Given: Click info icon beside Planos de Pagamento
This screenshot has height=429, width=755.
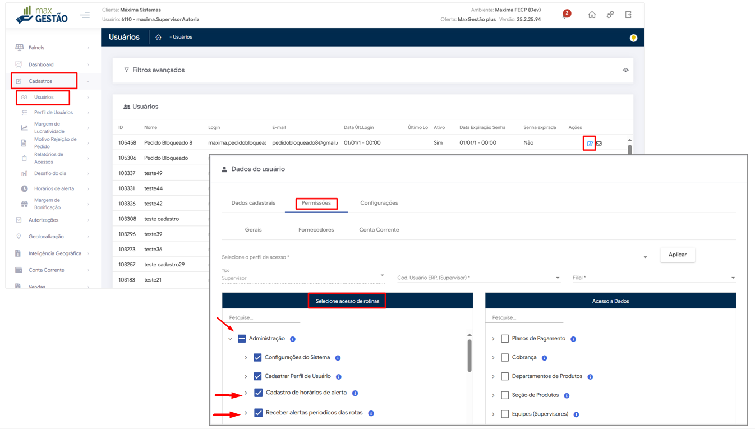Looking at the screenshot, I should 573,339.
